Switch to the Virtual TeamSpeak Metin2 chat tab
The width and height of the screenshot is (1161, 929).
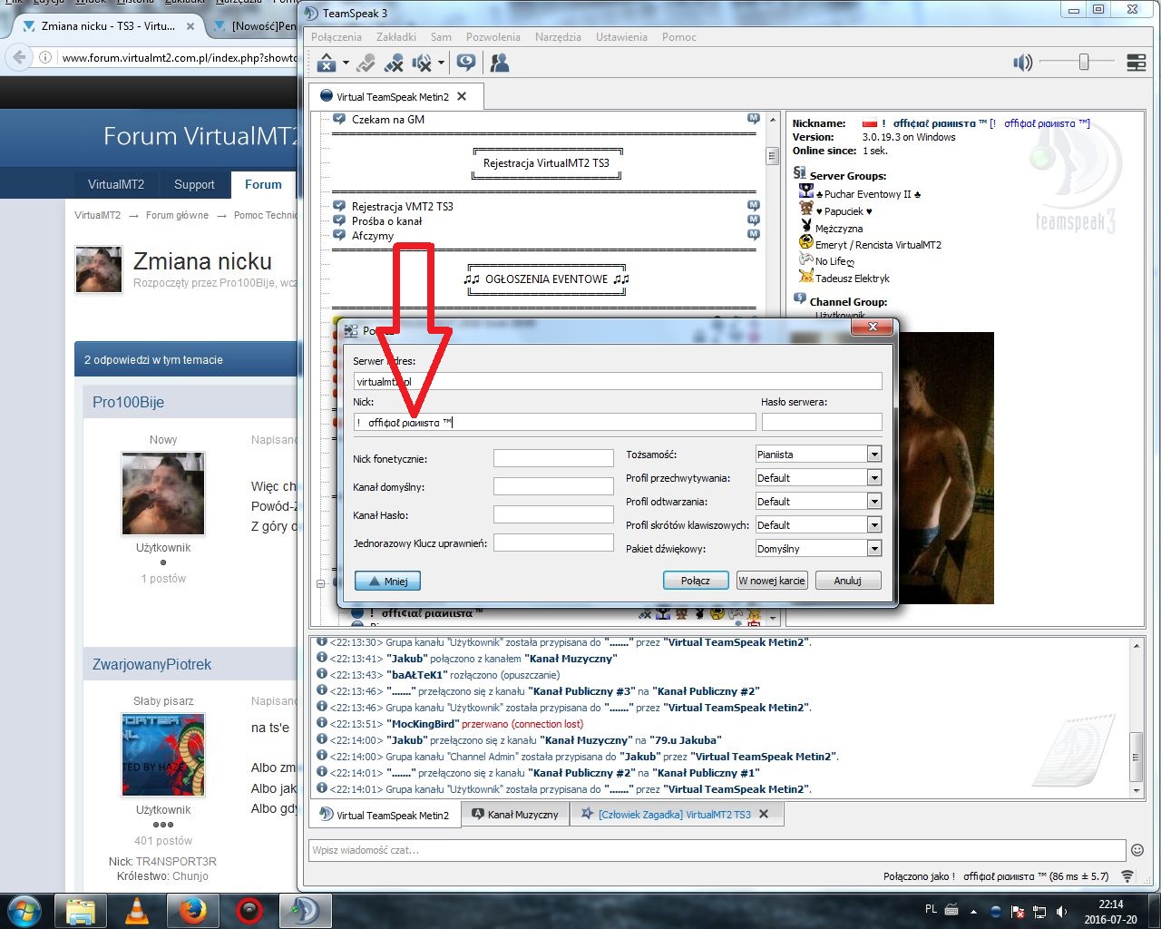385,815
